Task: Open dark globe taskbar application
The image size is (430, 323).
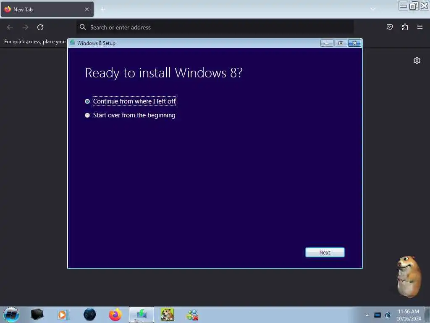Action: (89, 315)
